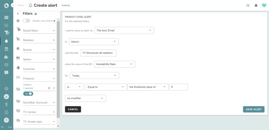Image resolution: width=269 pixels, height=130 pixels.
Task: Open the Availability Rate KPI dropdown
Action: pyautogui.click(x=114, y=64)
